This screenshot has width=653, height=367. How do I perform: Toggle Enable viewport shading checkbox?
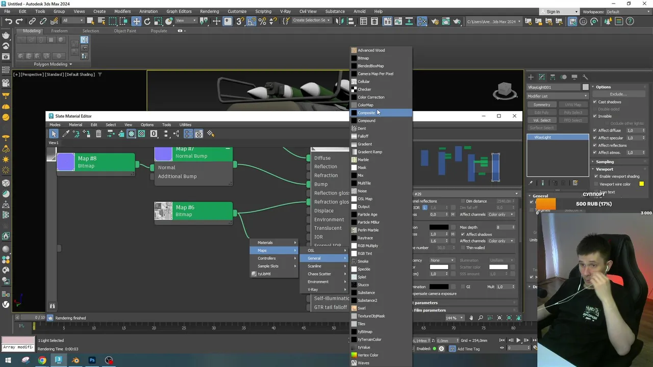(596, 176)
